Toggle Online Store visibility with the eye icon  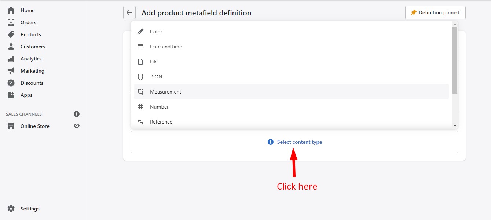[76, 126]
